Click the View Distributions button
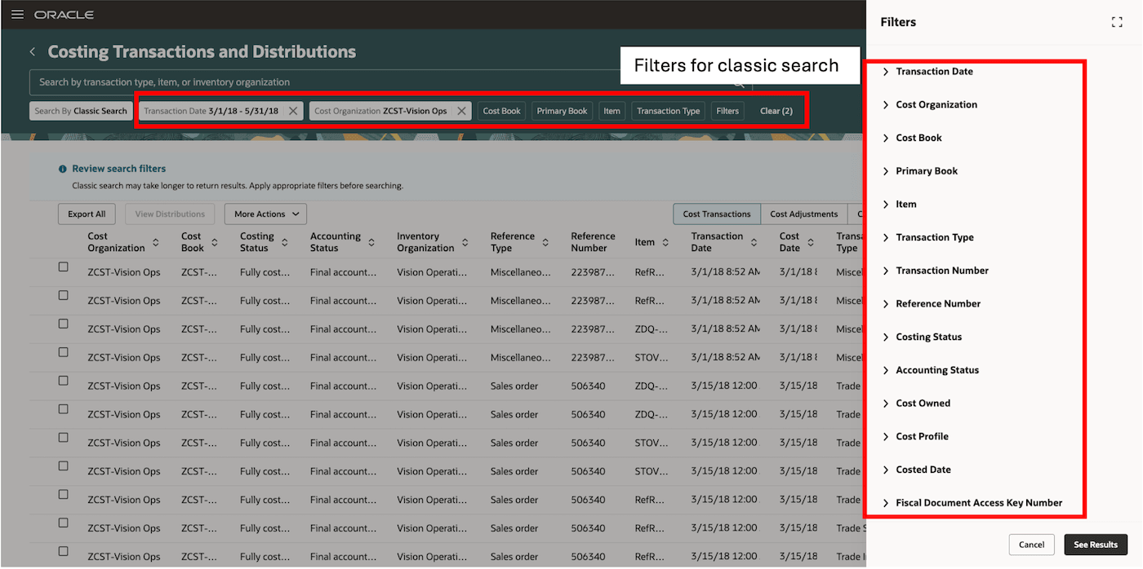The width and height of the screenshot is (1143, 569). coord(170,214)
